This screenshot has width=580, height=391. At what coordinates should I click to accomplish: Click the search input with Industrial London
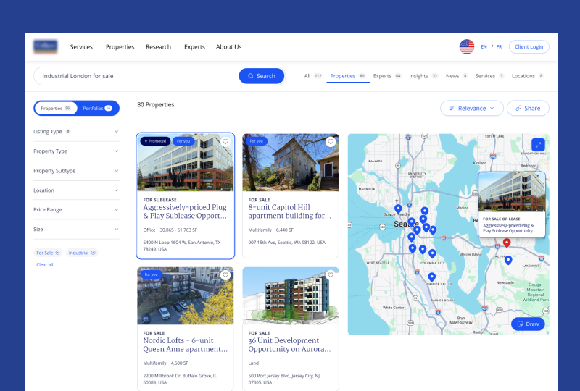tap(137, 76)
